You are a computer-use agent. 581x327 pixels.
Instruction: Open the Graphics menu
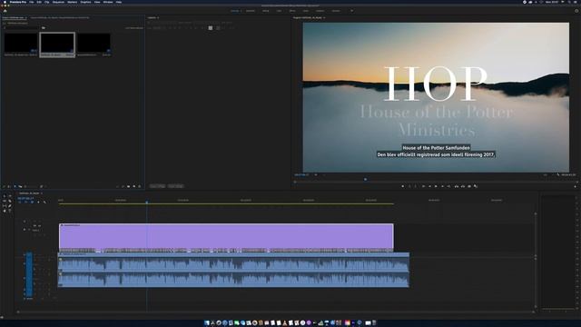point(85,2)
